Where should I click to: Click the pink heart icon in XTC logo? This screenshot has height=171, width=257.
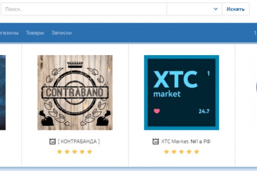tap(156, 111)
